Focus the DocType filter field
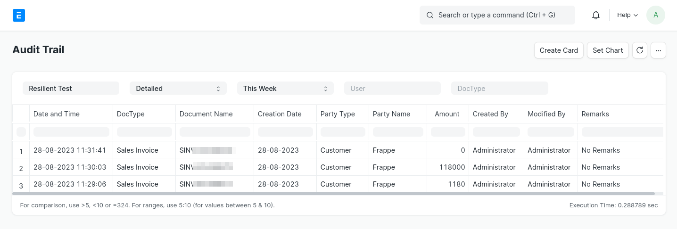This screenshot has width=677, height=229. point(499,88)
